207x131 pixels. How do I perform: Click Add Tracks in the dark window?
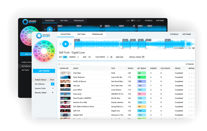pyautogui.click(x=26, y=54)
